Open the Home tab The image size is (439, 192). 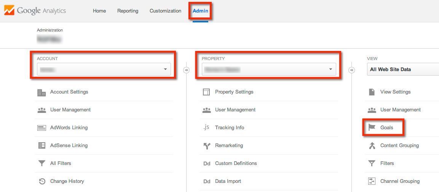[99, 11]
